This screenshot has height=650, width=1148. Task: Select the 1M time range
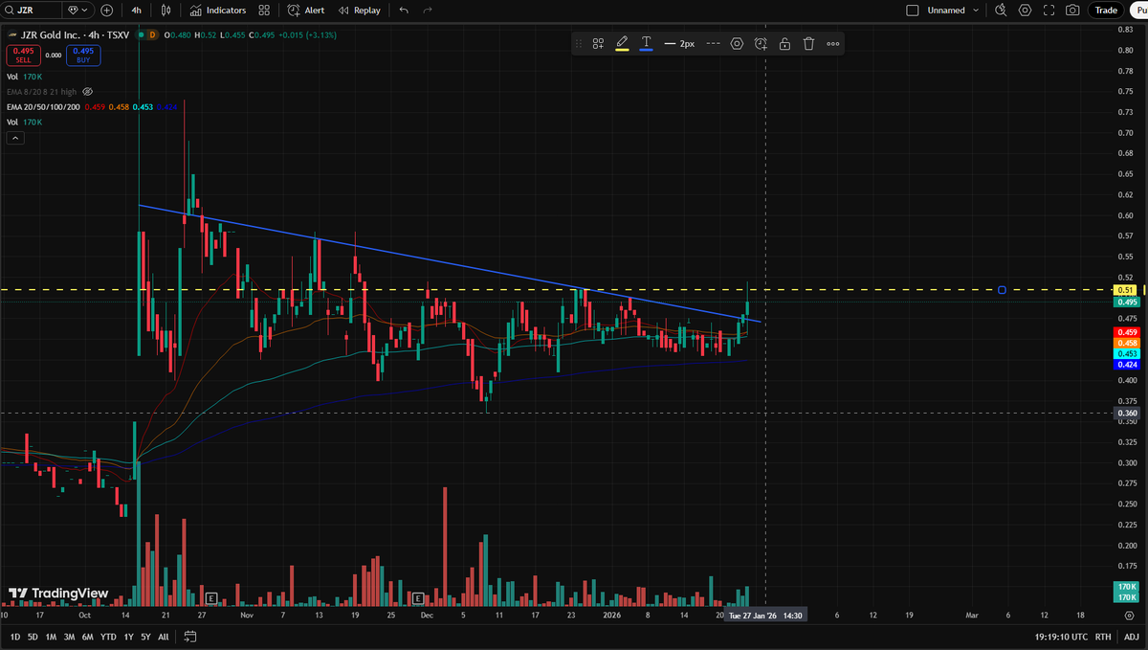pos(51,637)
